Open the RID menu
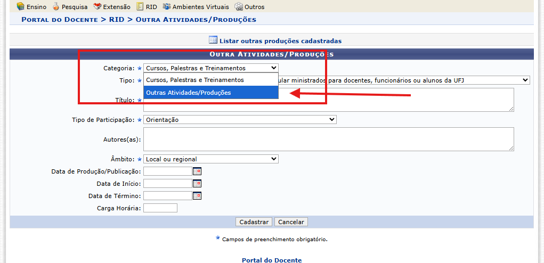This screenshot has width=544, height=263. coord(146,6)
